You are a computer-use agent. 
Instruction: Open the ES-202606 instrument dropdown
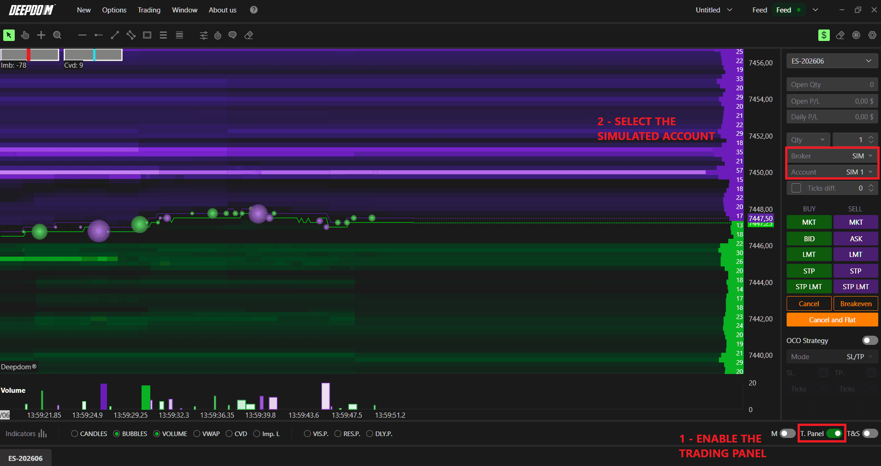pos(832,61)
